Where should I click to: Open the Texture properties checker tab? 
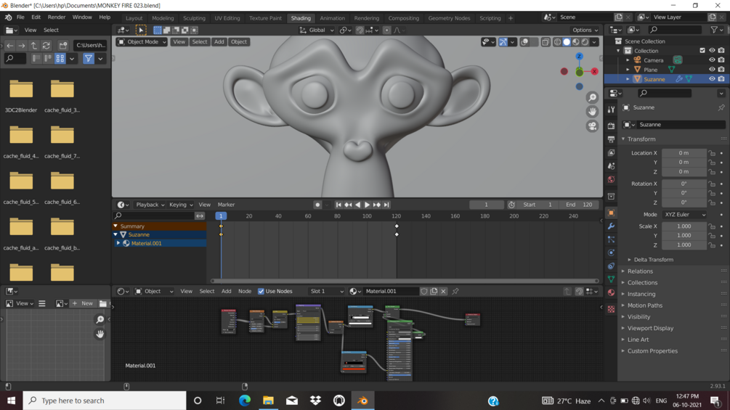coord(612,309)
